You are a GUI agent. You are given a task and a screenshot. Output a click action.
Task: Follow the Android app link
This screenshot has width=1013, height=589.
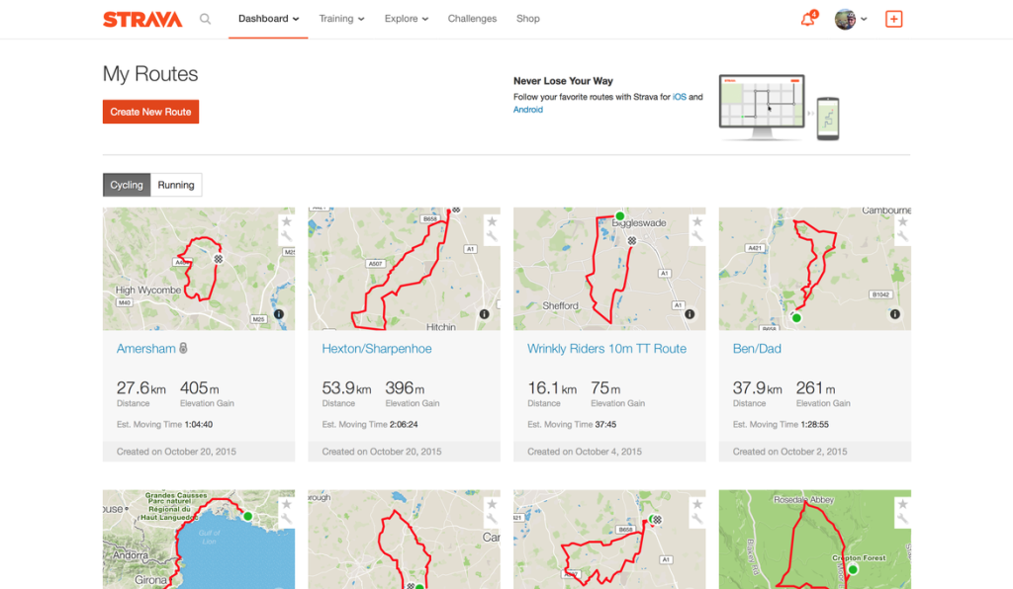pos(527,110)
